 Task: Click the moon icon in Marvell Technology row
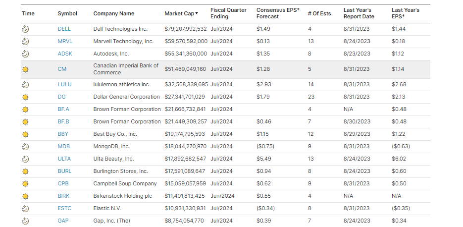click(x=25, y=41)
